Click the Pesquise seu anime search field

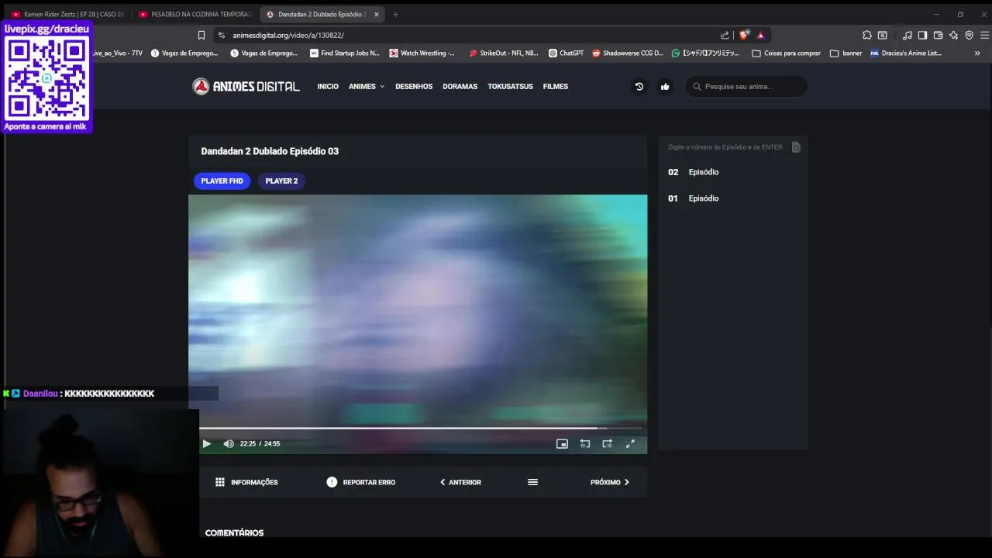pyautogui.click(x=746, y=87)
